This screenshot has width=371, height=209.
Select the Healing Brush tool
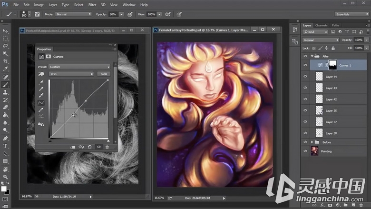5,77
